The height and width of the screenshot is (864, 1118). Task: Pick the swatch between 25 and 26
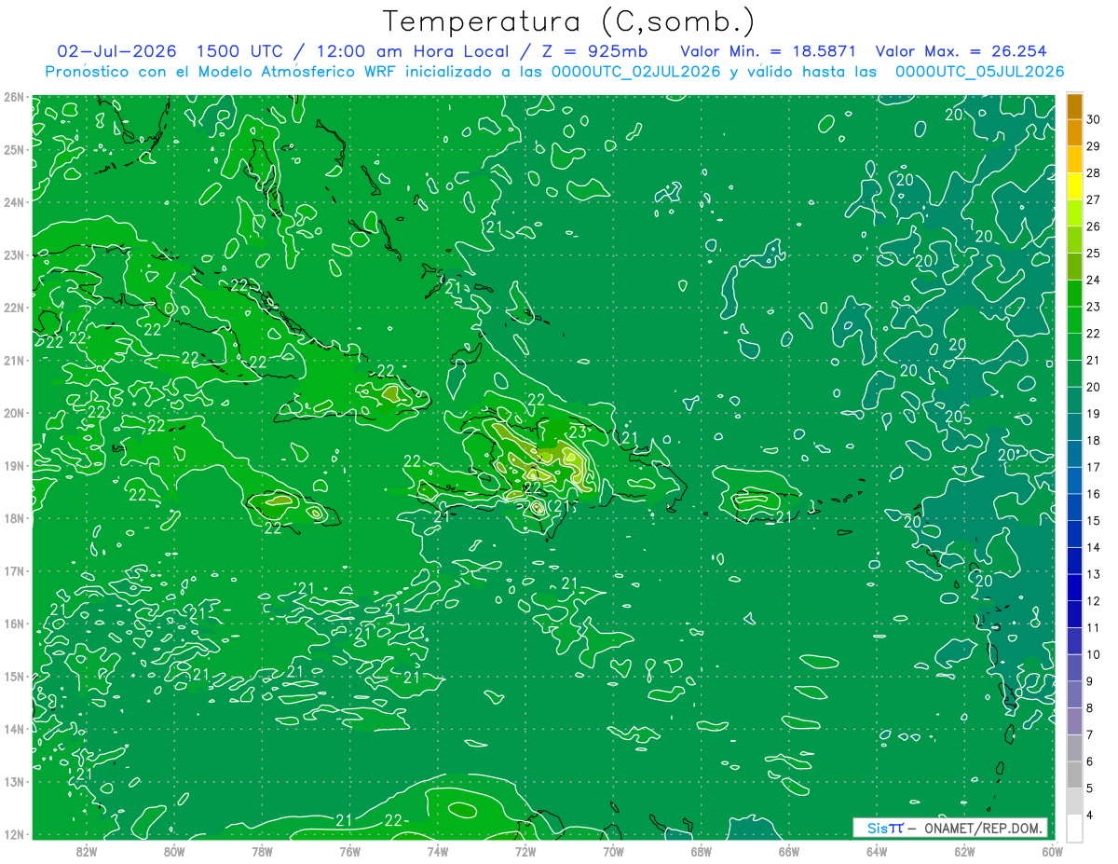1075,240
